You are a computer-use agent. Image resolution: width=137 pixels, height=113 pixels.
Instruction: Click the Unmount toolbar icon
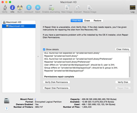click(x=29, y=7)
